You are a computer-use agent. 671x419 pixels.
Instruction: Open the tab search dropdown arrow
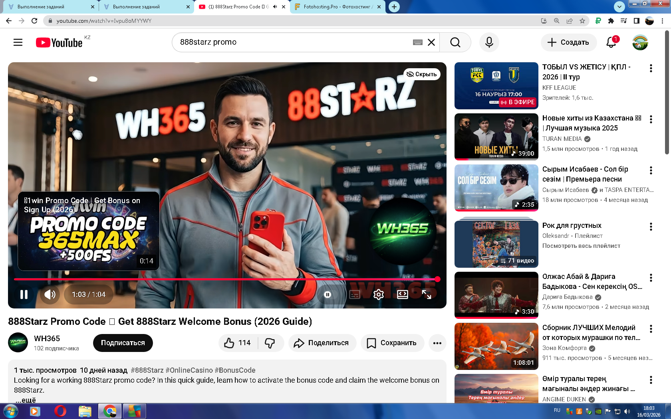point(619,7)
